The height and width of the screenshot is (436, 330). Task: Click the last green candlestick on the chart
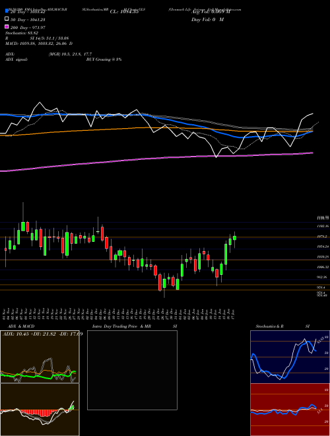[x=235, y=238]
